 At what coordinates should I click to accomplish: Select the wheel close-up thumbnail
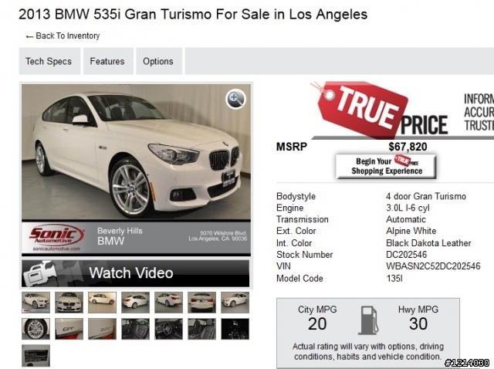click(36, 329)
